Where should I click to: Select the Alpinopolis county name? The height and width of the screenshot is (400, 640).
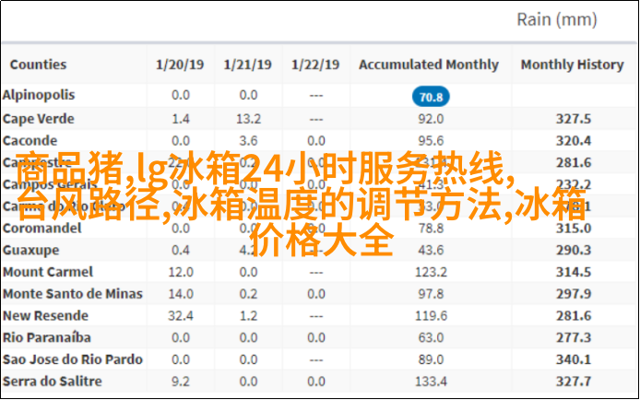[x=39, y=95]
